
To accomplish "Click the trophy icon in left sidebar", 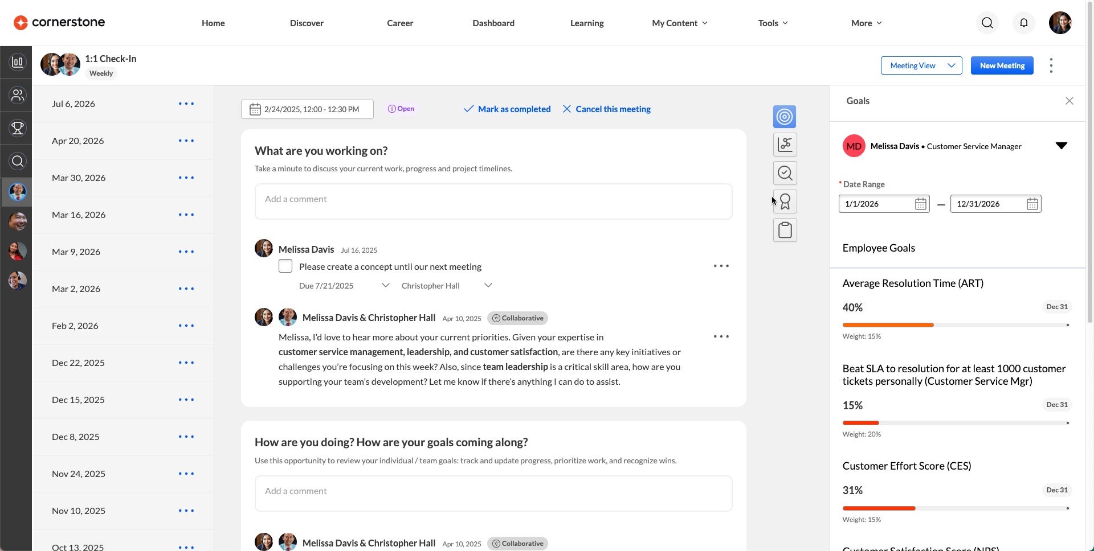I will pyautogui.click(x=18, y=128).
